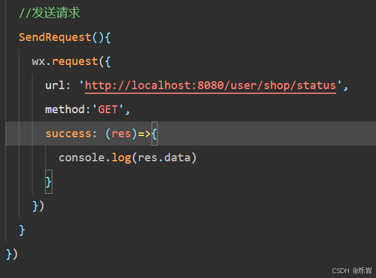
Task: Click the 'method' property key
Action: coord(65,110)
